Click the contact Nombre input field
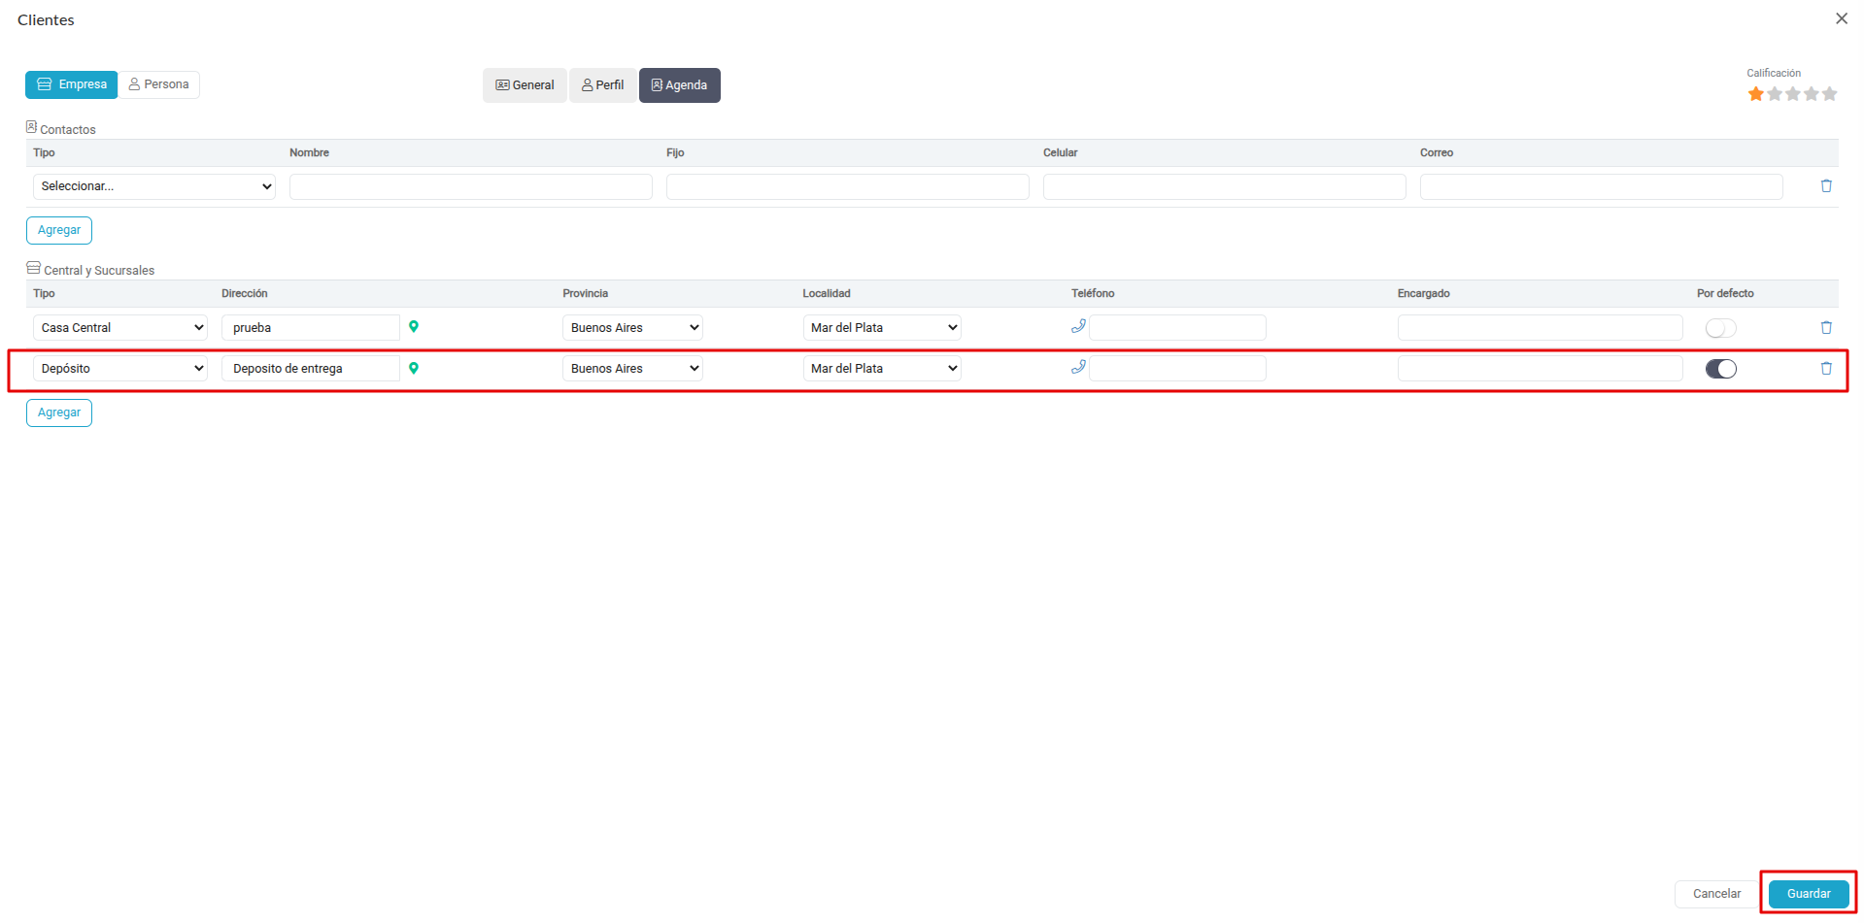 [x=470, y=186]
